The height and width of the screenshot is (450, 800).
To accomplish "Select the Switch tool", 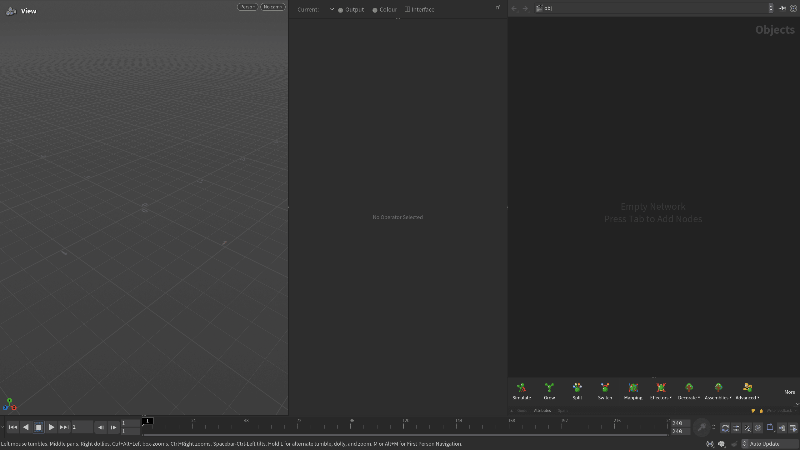I will [x=605, y=392].
